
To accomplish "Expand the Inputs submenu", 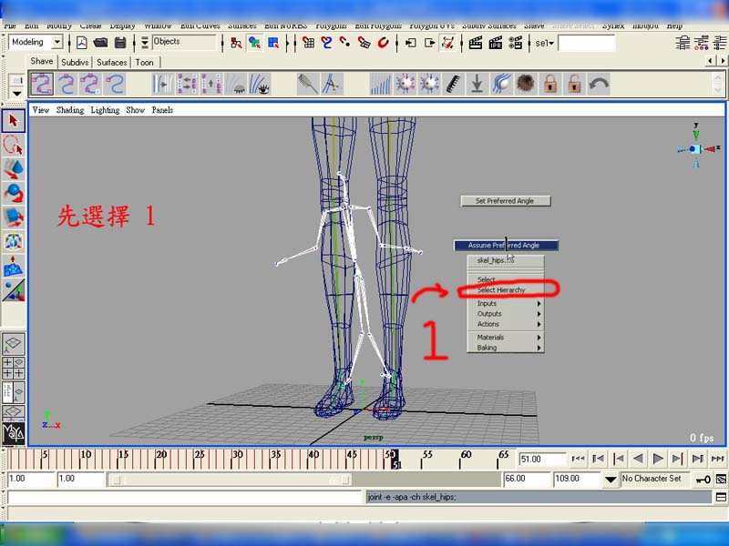I will 506,303.
